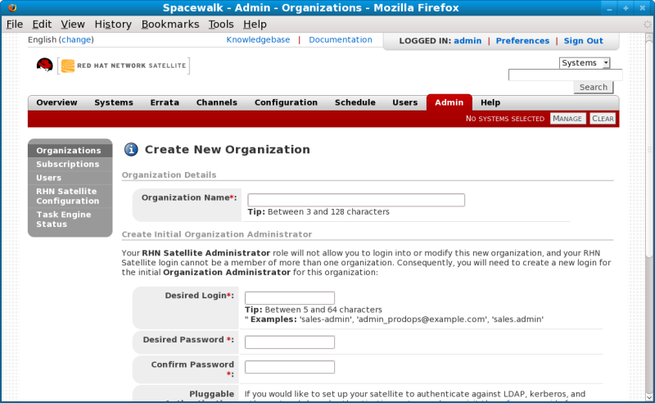Image resolution: width=655 pixels, height=403 pixels.
Task: Click the info icon beside Create New Organization
Action: [131, 149]
